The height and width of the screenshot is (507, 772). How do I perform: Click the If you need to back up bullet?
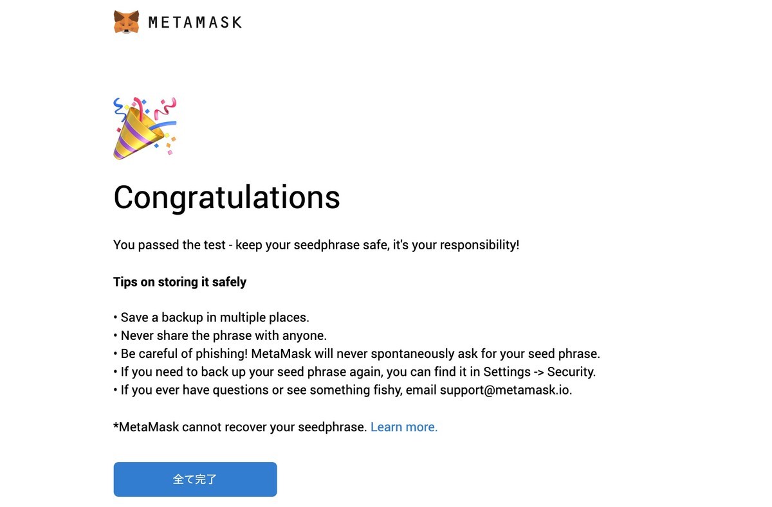(x=354, y=371)
